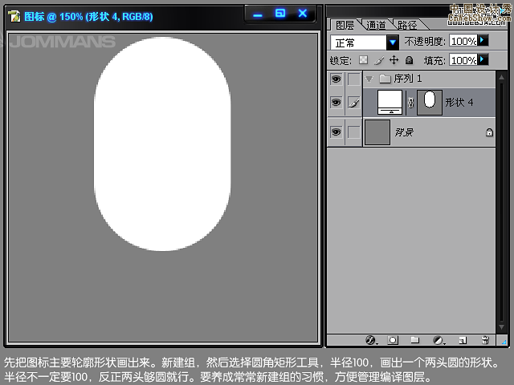Click the white rounded shape on canvas

coord(162,144)
